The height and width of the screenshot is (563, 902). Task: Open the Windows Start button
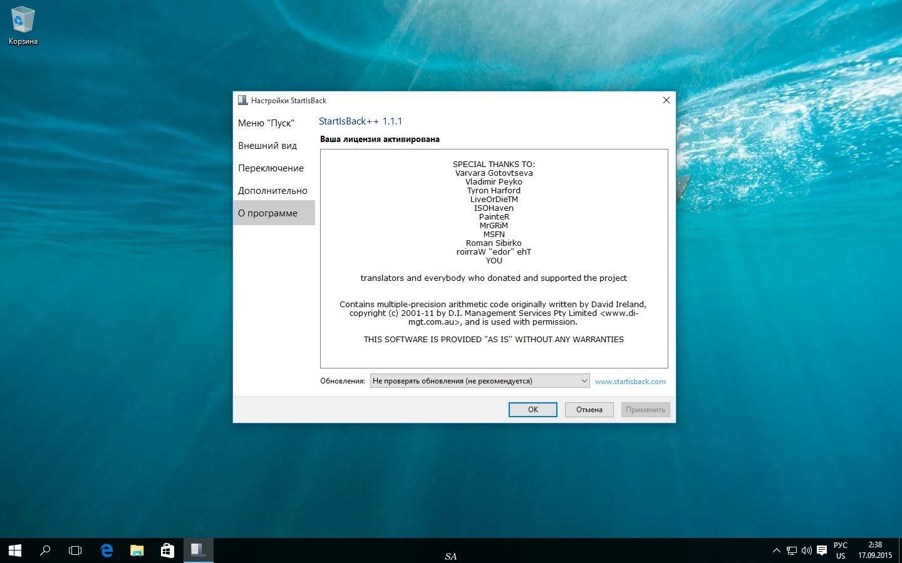point(15,550)
